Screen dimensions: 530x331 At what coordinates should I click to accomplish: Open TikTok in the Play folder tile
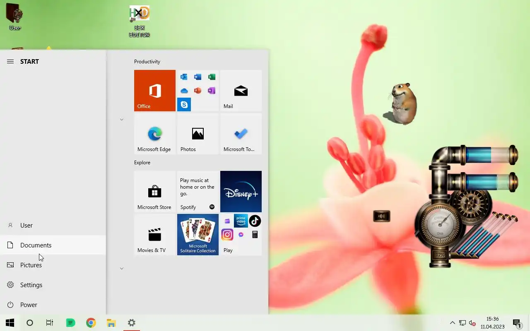(255, 221)
